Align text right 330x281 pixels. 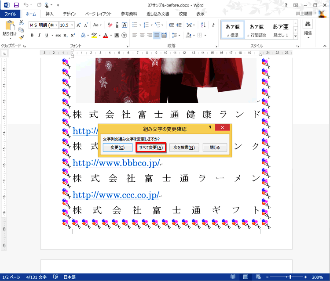tap(150, 35)
